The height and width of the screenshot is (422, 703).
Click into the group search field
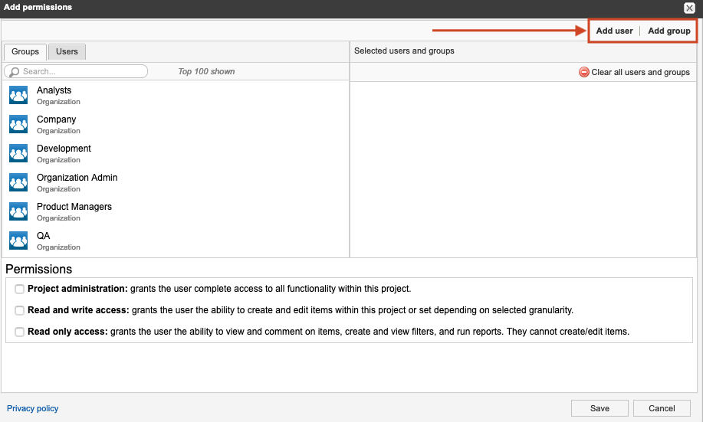(80, 71)
